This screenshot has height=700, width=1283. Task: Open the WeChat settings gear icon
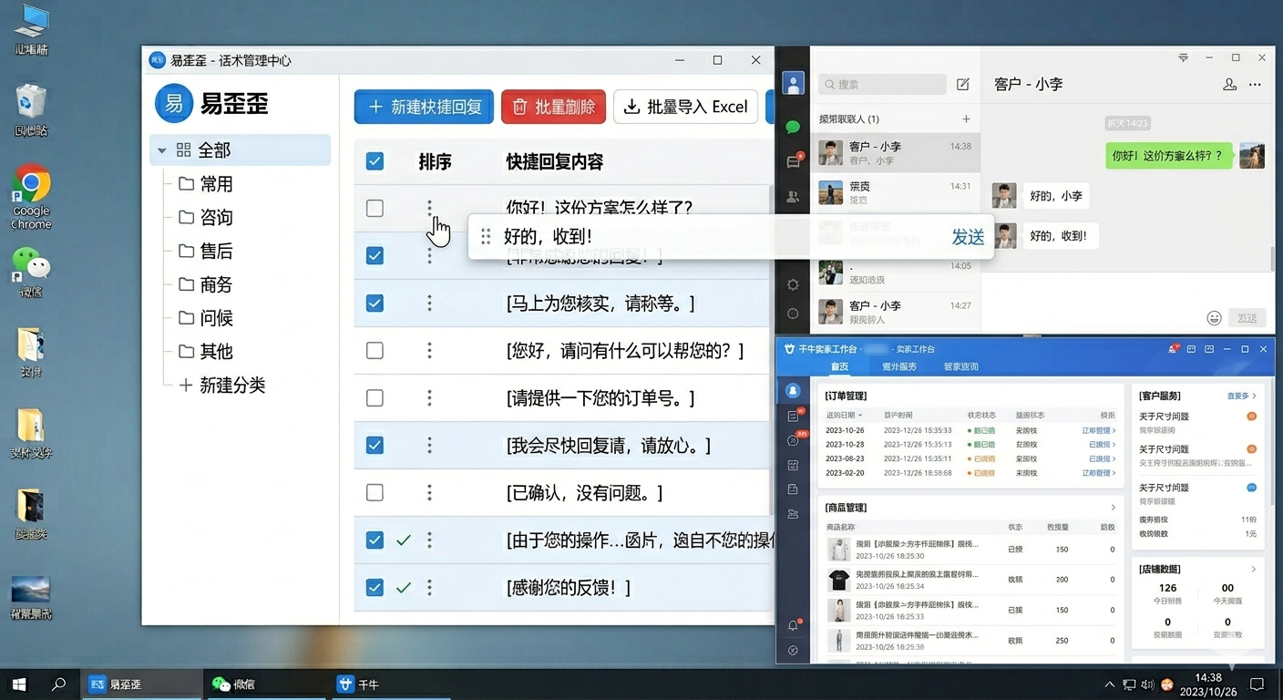pos(792,283)
